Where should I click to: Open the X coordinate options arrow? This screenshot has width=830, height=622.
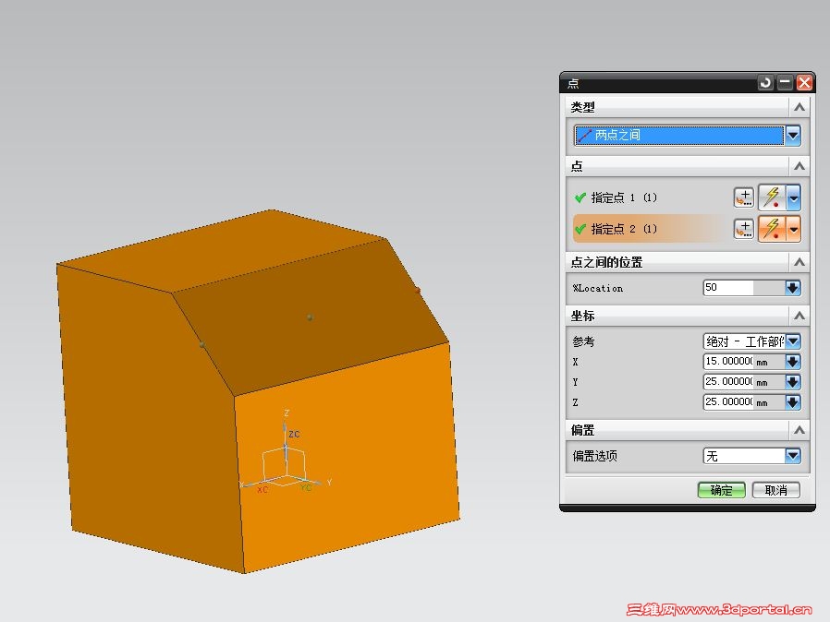coord(792,362)
